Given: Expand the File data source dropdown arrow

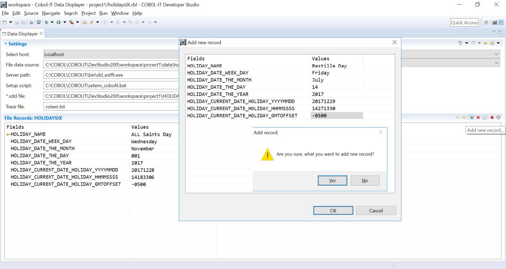Looking at the screenshot, I should (496, 63).
